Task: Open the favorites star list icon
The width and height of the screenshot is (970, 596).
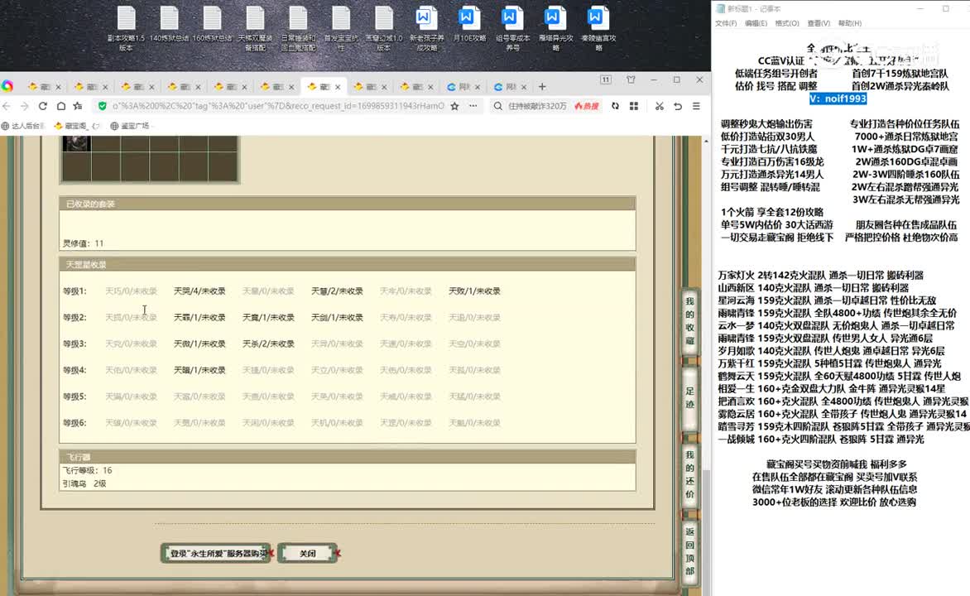Action: click(x=78, y=106)
